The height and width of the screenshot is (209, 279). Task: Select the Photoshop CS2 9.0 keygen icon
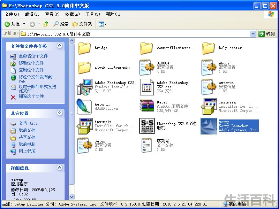(x=147, y=126)
